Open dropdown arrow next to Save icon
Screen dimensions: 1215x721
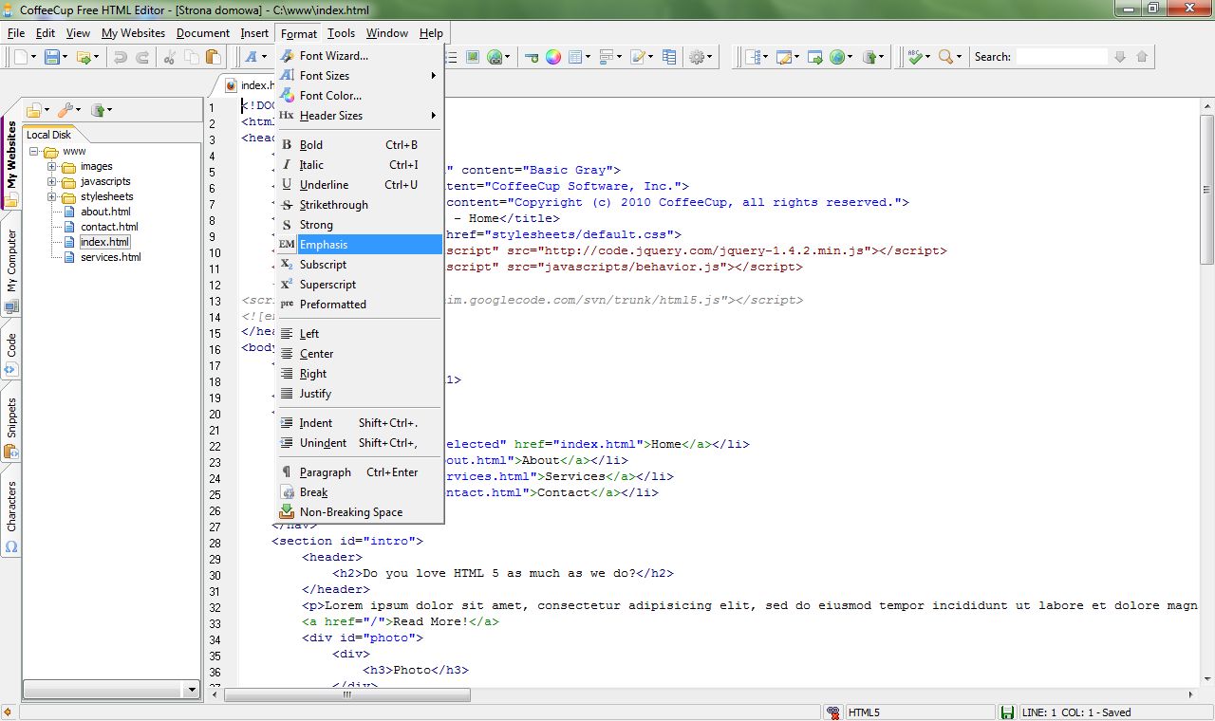[x=65, y=57]
